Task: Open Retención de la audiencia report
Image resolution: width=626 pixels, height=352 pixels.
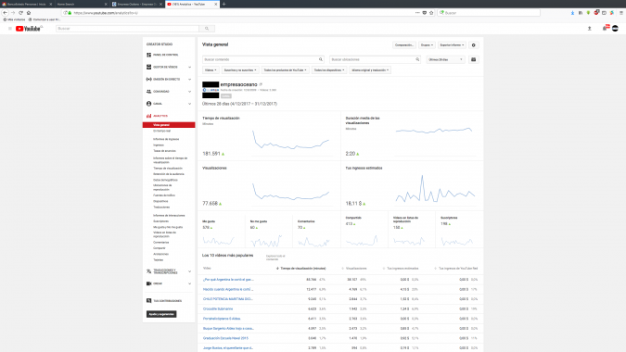Action: point(169,174)
